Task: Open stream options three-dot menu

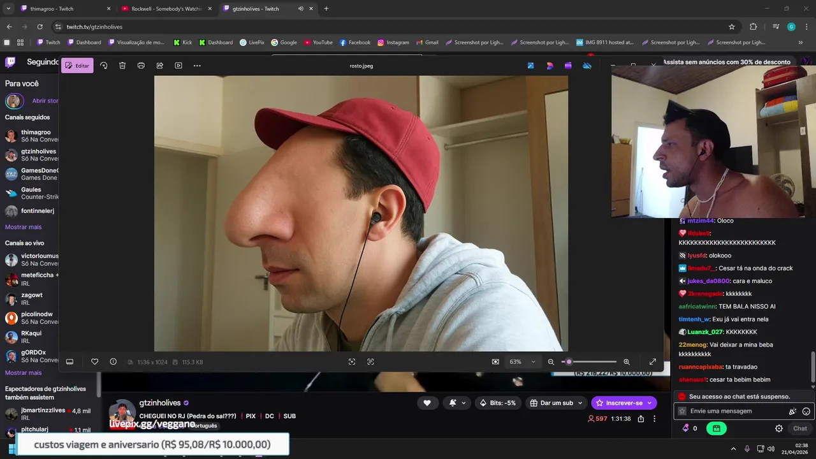Action: tap(654, 419)
